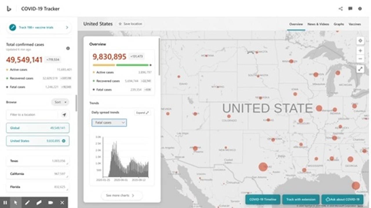Click Recovered cases row in Overview card

tap(122, 81)
